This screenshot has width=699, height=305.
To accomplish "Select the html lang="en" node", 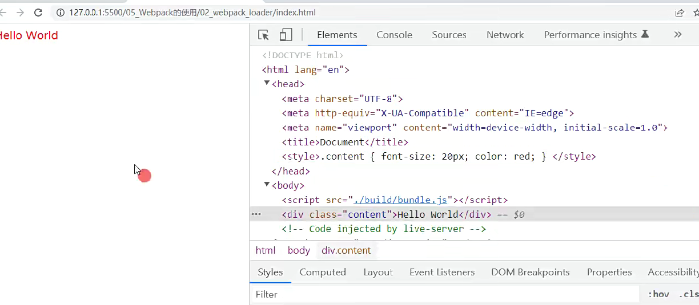I will pos(306,70).
